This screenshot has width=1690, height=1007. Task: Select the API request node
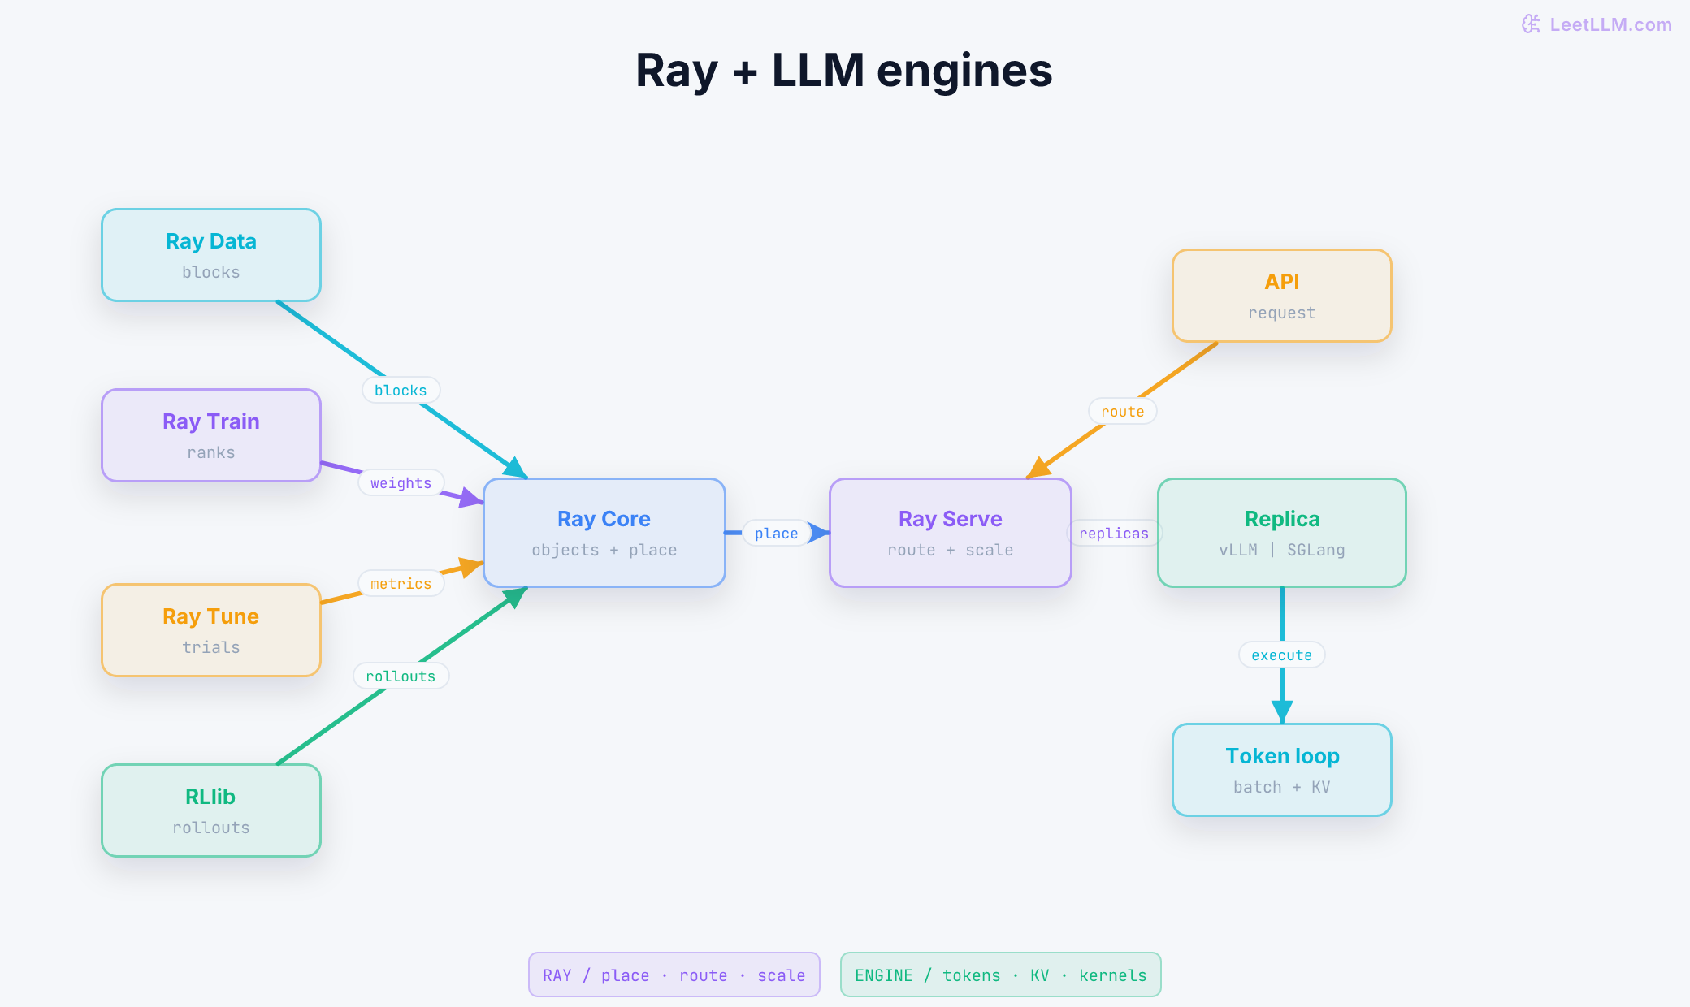click(1282, 296)
